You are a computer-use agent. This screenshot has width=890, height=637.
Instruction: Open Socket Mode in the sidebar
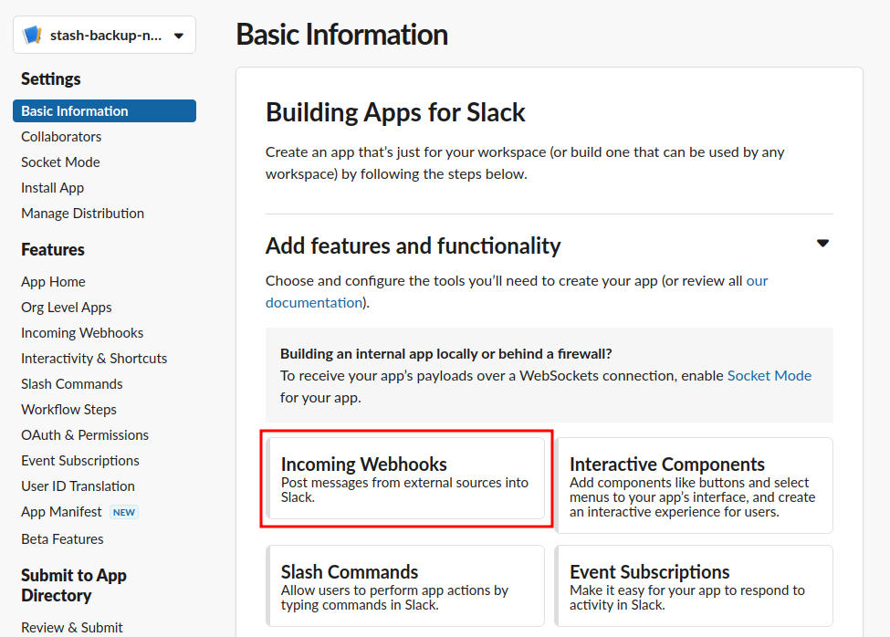[x=60, y=162]
